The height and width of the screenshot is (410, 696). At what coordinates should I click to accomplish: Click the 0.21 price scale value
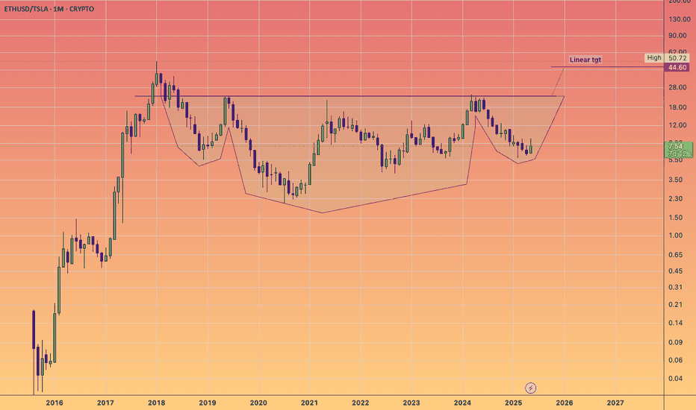click(x=676, y=304)
